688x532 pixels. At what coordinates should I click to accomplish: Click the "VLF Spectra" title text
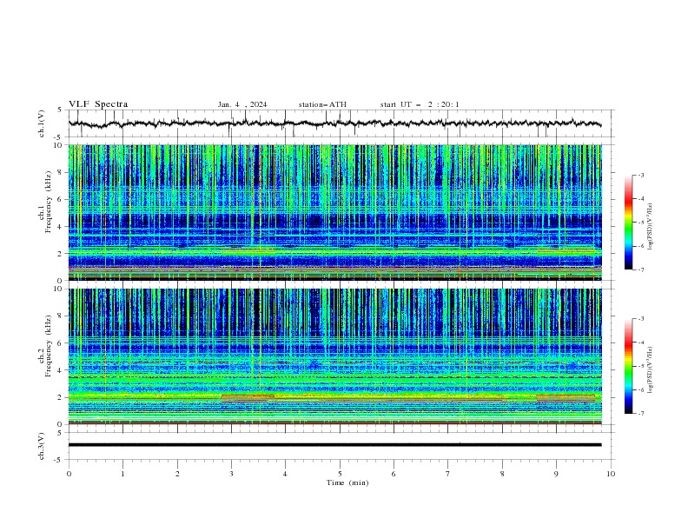coord(98,104)
